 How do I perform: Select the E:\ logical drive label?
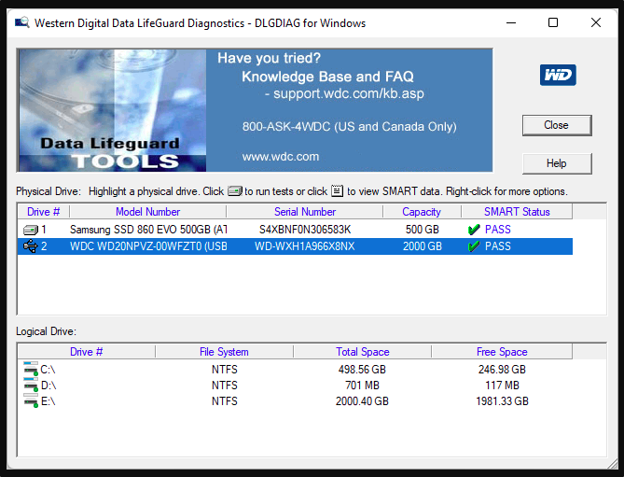coord(49,401)
